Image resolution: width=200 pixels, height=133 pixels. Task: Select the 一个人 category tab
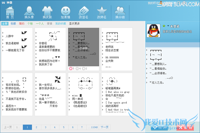40,24
